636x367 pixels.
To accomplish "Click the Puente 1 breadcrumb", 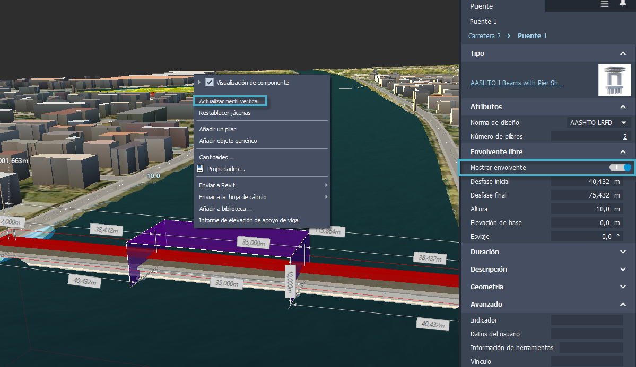I will [x=532, y=35].
